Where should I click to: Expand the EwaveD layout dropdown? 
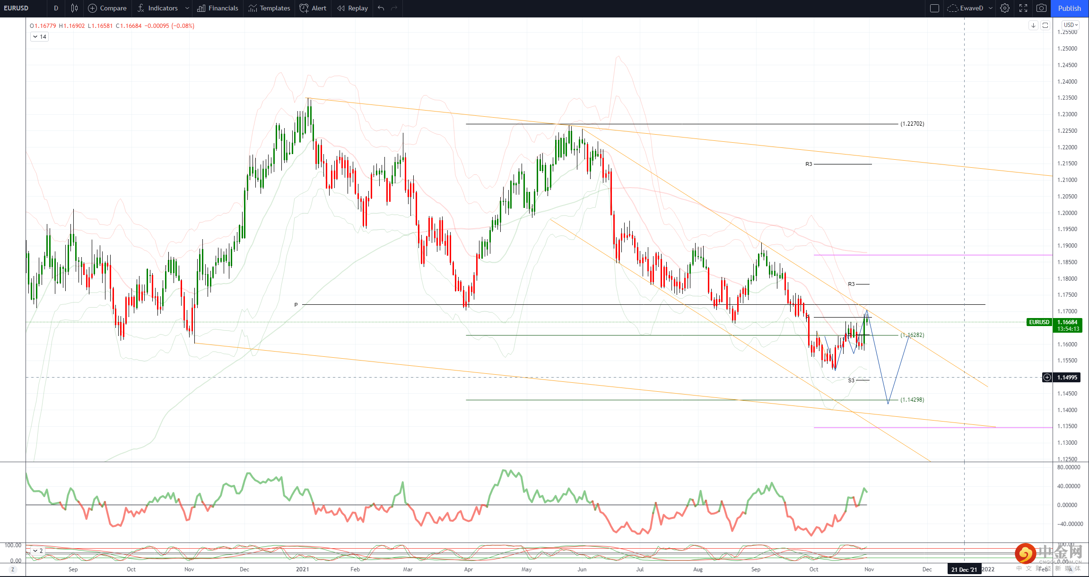[991, 8]
